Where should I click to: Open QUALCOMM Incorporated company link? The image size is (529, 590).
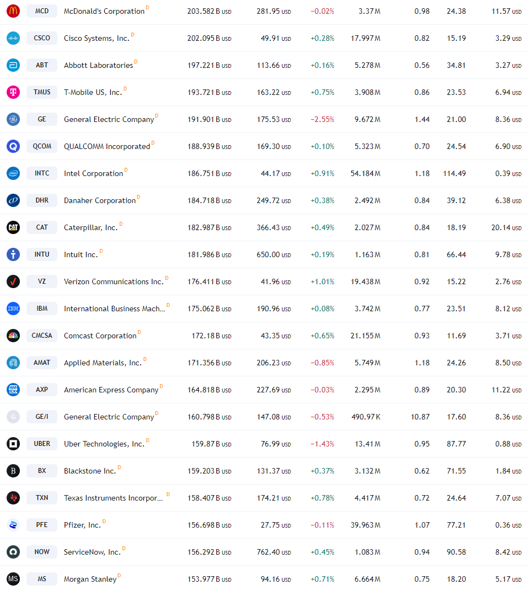(x=107, y=146)
